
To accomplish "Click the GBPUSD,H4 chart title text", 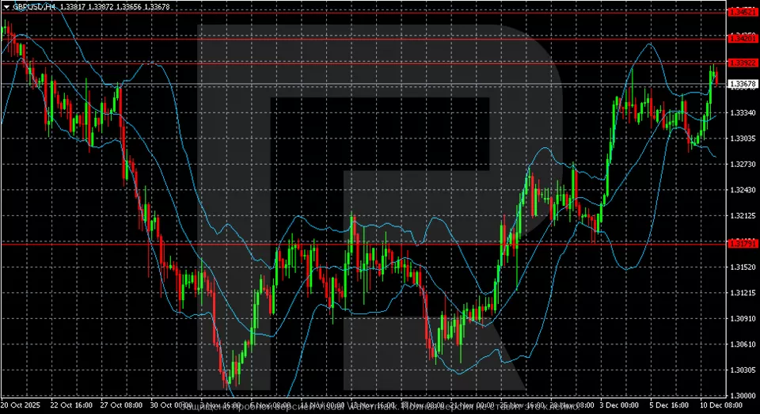I will coord(32,6).
